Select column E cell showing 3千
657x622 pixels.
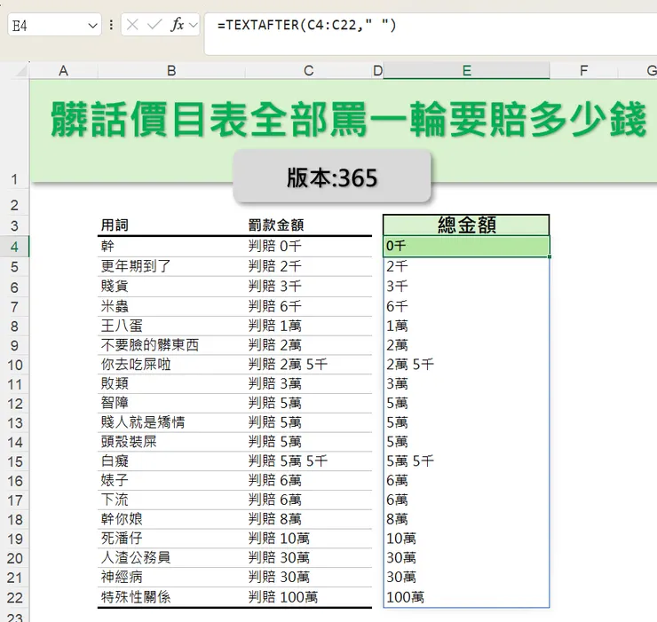[x=466, y=287]
